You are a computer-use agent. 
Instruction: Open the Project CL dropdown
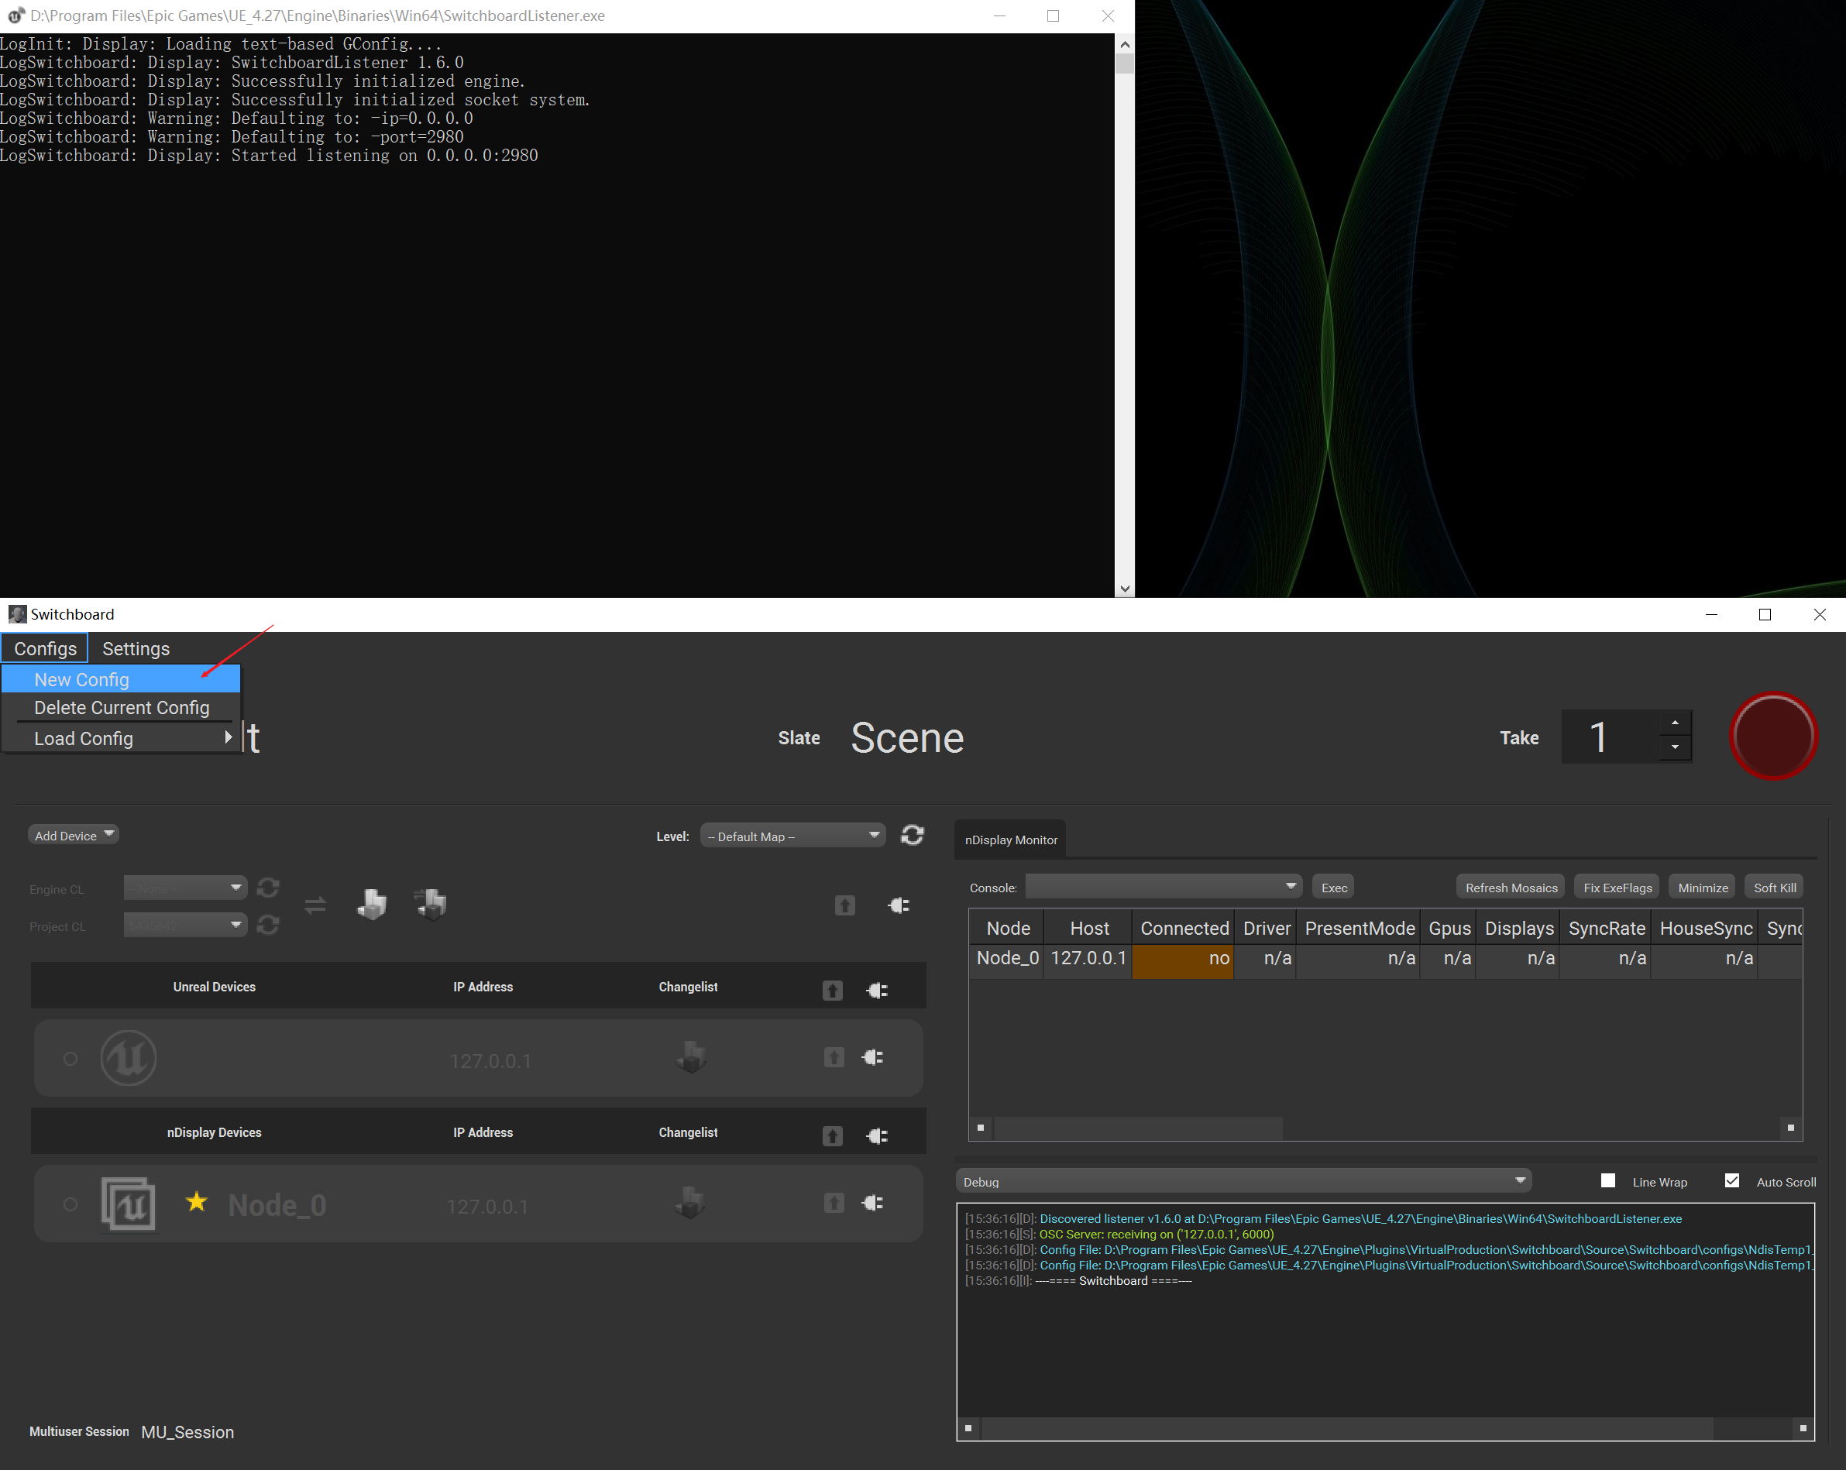point(185,925)
